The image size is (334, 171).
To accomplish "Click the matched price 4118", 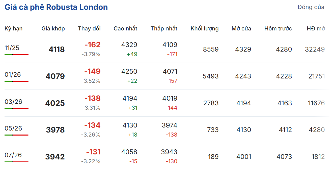I will click(x=57, y=50).
